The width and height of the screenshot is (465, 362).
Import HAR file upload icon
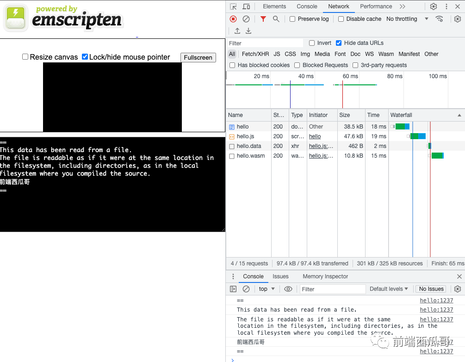(x=237, y=31)
